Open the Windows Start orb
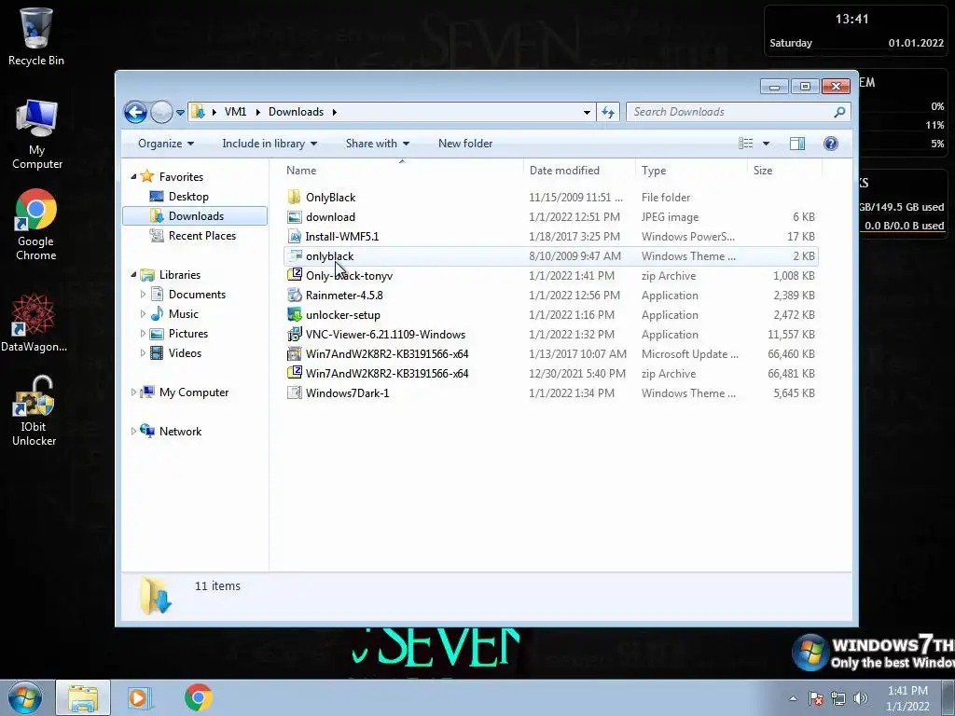The image size is (955, 716). pos(25,697)
